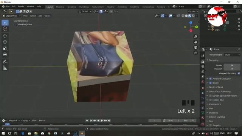Open the Particles properties tab
Viewport: 242px width, 136px height.
203,98
